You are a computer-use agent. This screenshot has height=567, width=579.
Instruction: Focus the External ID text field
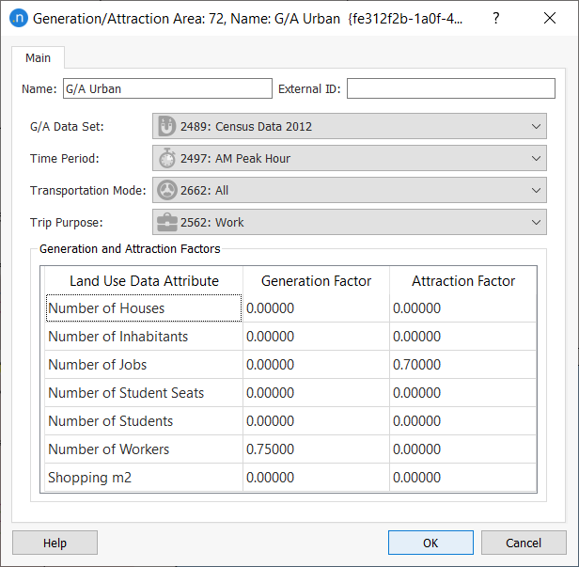click(450, 89)
